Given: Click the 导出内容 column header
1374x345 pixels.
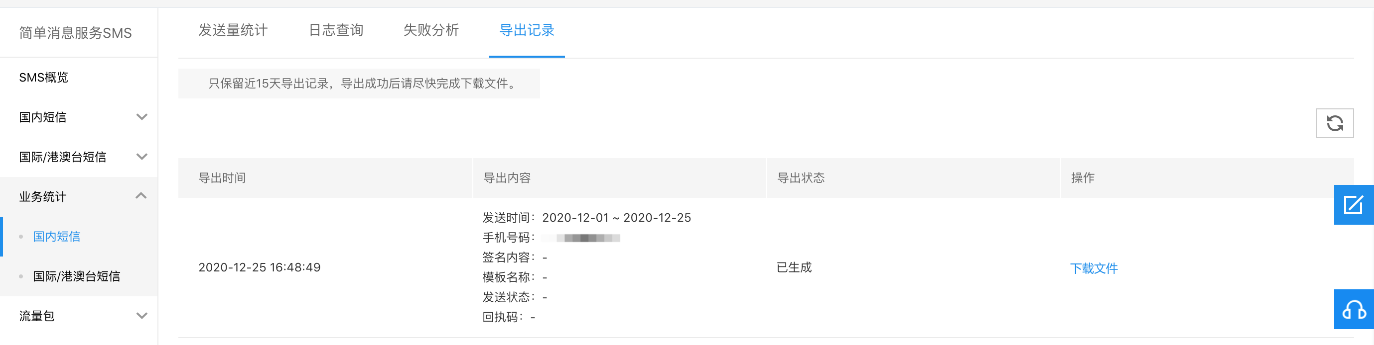Looking at the screenshot, I should pyautogui.click(x=507, y=178).
